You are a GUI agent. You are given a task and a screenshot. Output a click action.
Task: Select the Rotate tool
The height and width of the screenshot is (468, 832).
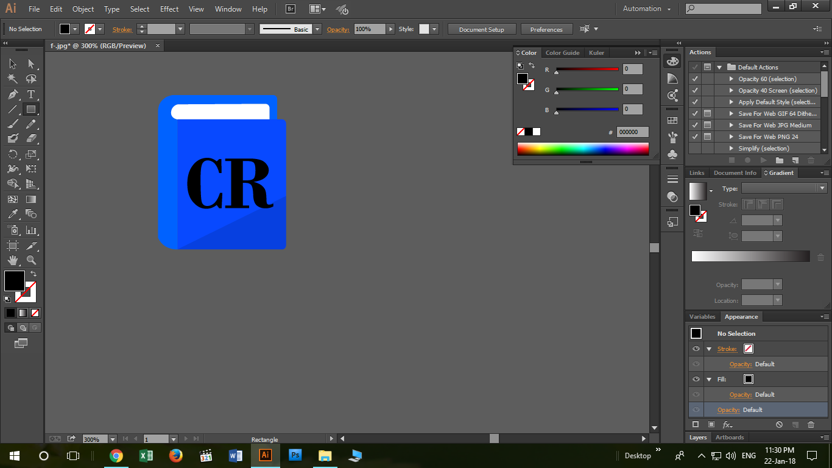[13, 154]
